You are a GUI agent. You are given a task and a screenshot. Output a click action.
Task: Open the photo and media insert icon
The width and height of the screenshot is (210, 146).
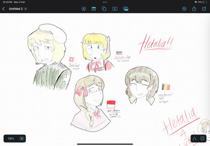point(126,9)
